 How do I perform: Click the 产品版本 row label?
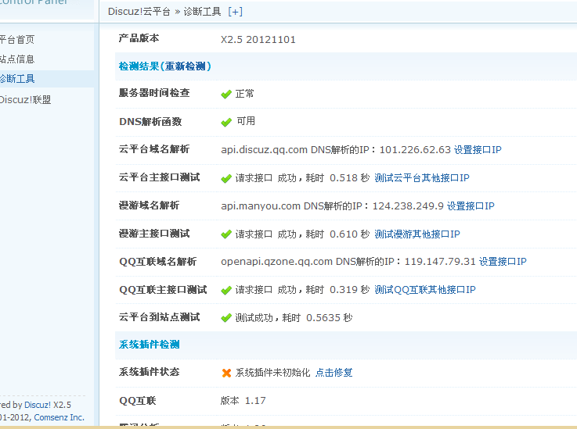coord(139,38)
